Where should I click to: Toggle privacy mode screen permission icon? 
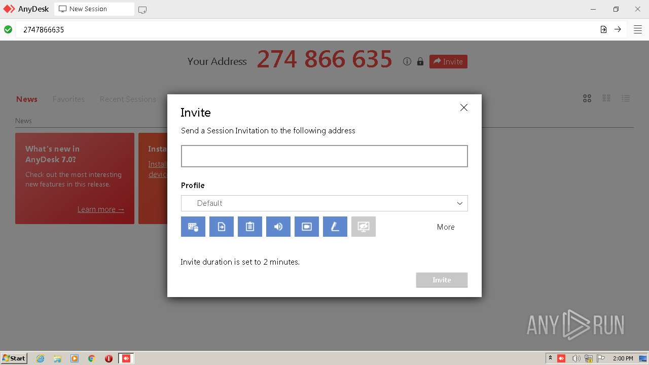pos(364,227)
